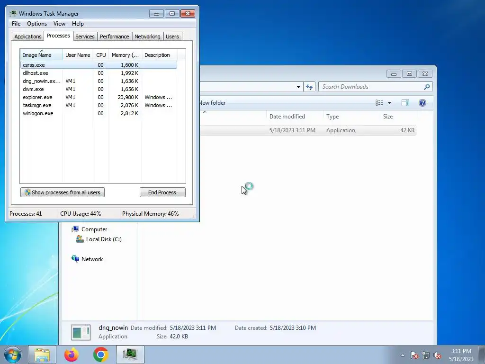Select the Processes tab
The image size is (485, 364).
pyautogui.click(x=58, y=36)
